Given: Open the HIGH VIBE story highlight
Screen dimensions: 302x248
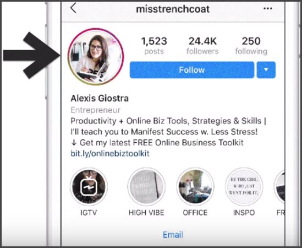Looking at the screenshot, I should coord(146,186).
